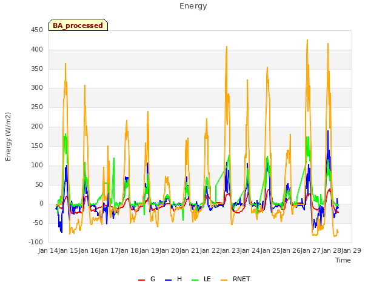Click the green LE legend color marker

(x=195, y=280)
